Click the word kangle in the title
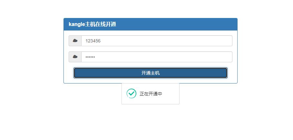This screenshot has height=140, width=293. 77,24
